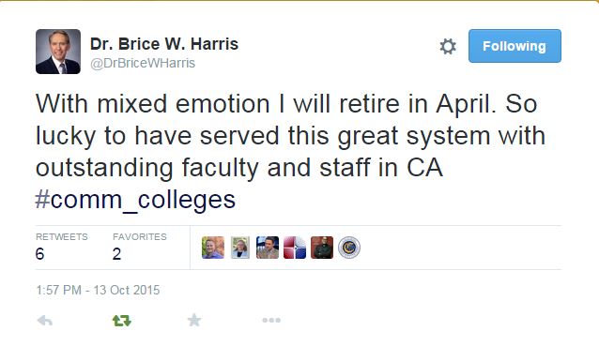The height and width of the screenshot is (346, 599).
Task: Click the tweet text body
Action: coord(290,136)
